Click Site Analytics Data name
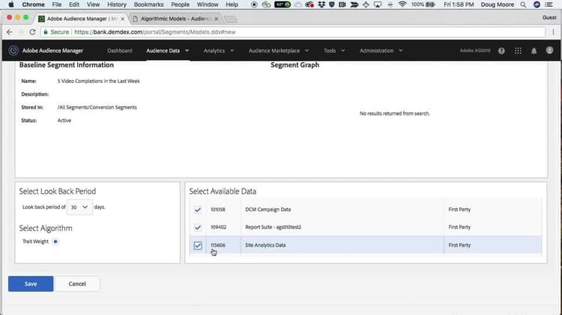The width and height of the screenshot is (562, 315). [265, 245]
